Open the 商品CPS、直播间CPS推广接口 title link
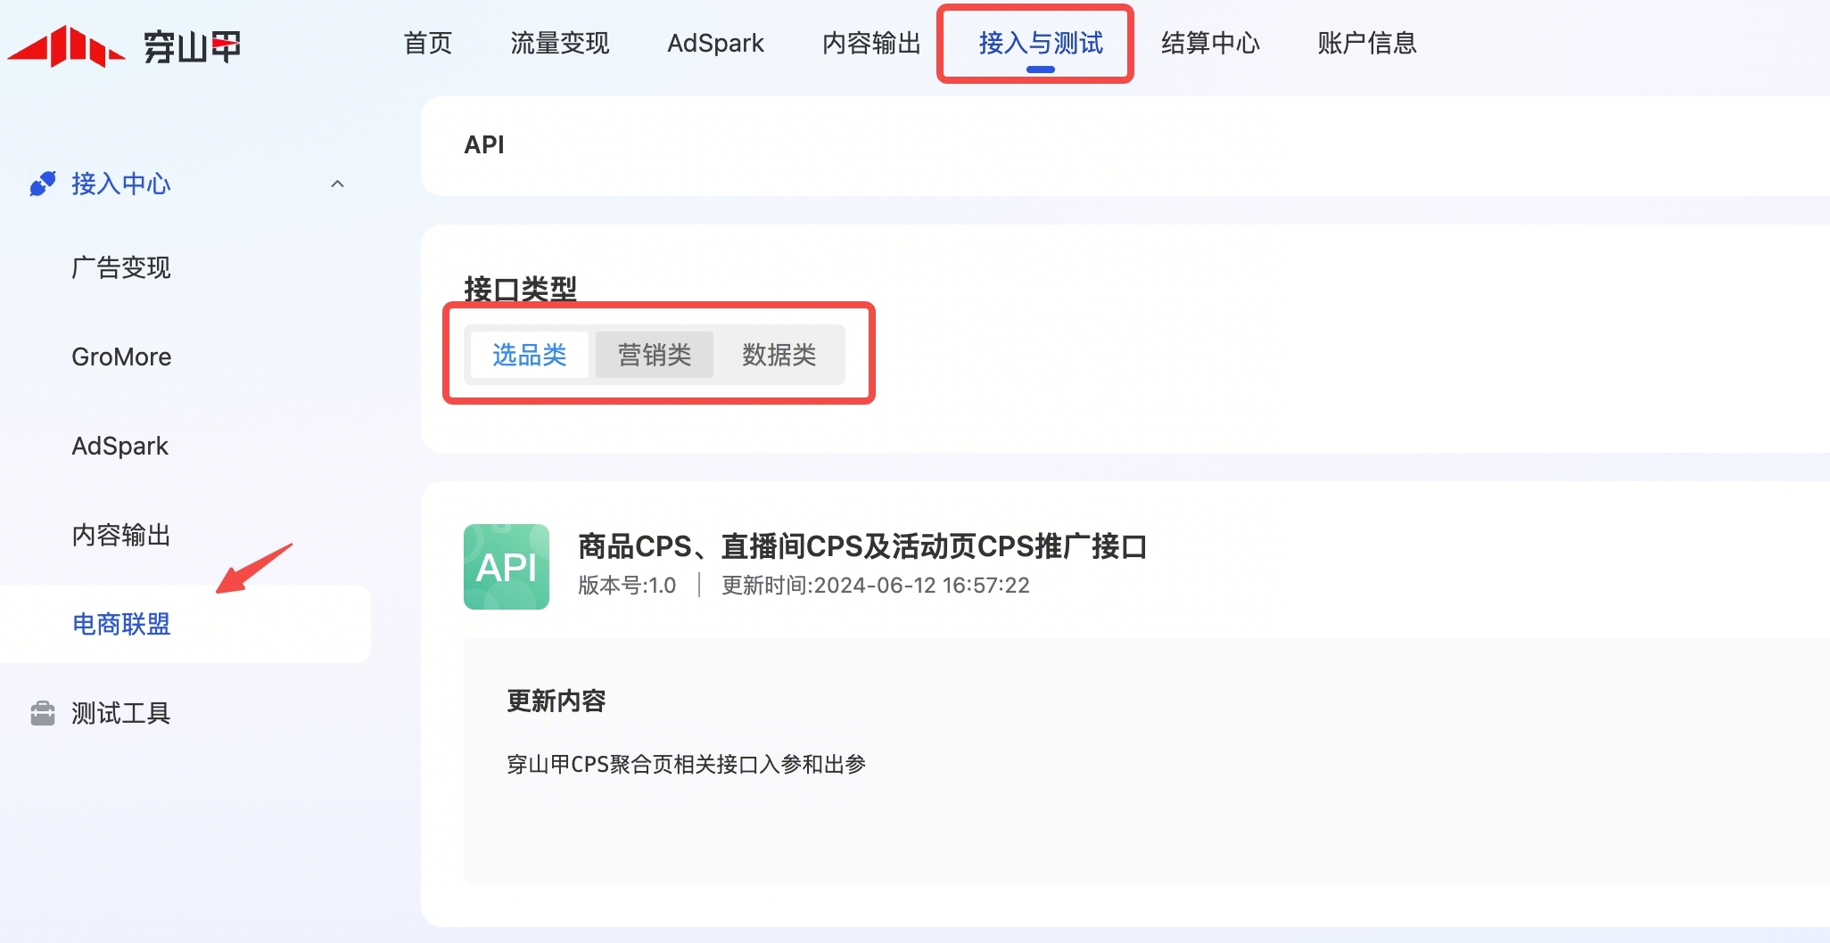 [x=861, y=545]
